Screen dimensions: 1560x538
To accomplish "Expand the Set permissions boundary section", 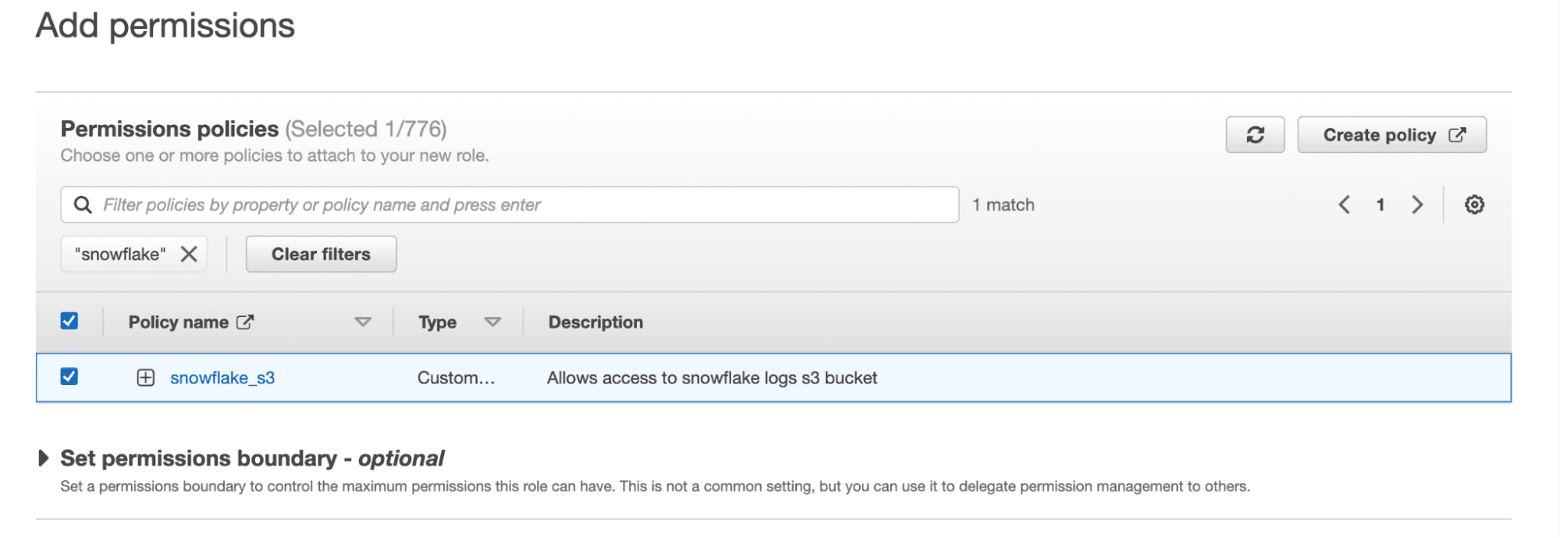I will point(43,458).
